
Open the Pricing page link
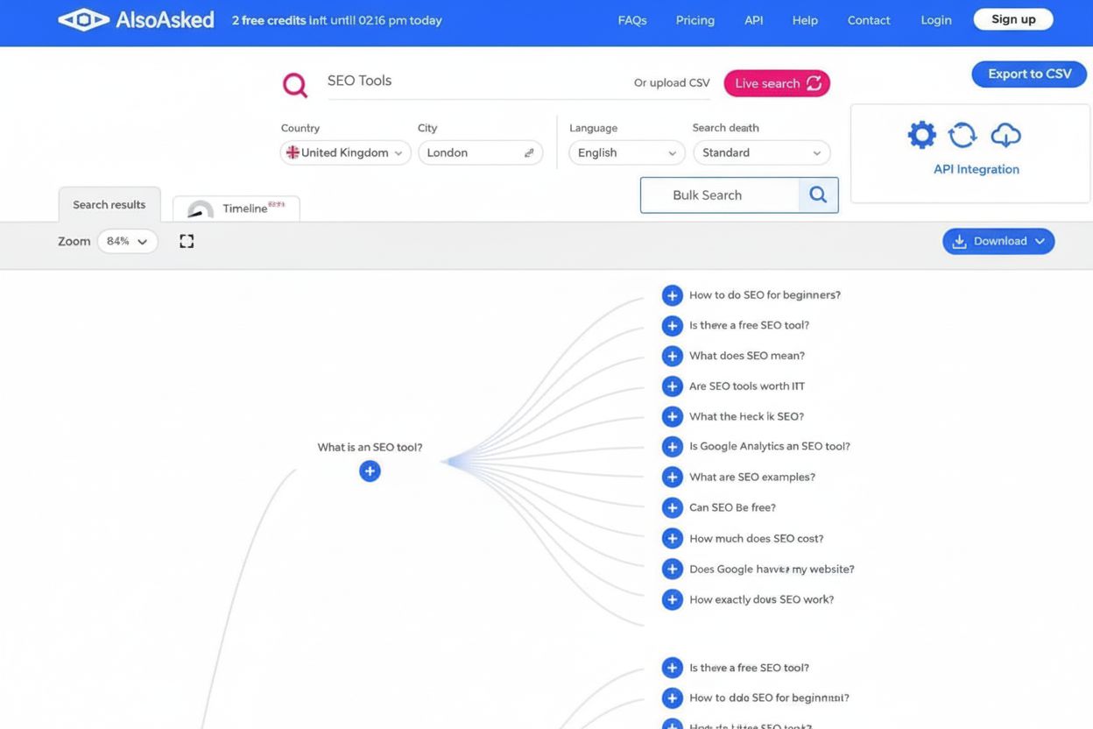695,19
